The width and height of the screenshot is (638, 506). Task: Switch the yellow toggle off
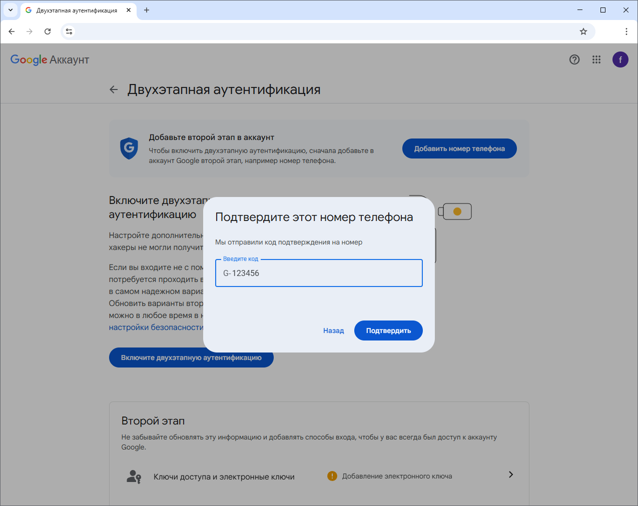click(457, 211)
